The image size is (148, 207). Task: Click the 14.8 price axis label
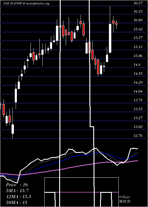[x=137, y=65]
